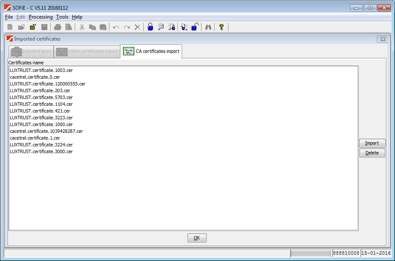The height and width of the screenshot is (261, 395).
Task: Select the CA certificates import tab
Action: (x=151, y=52)
